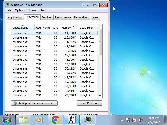The image size is (167, 125).
Task: Maximize the Windows Task Manager window
Action: point(95,5)
